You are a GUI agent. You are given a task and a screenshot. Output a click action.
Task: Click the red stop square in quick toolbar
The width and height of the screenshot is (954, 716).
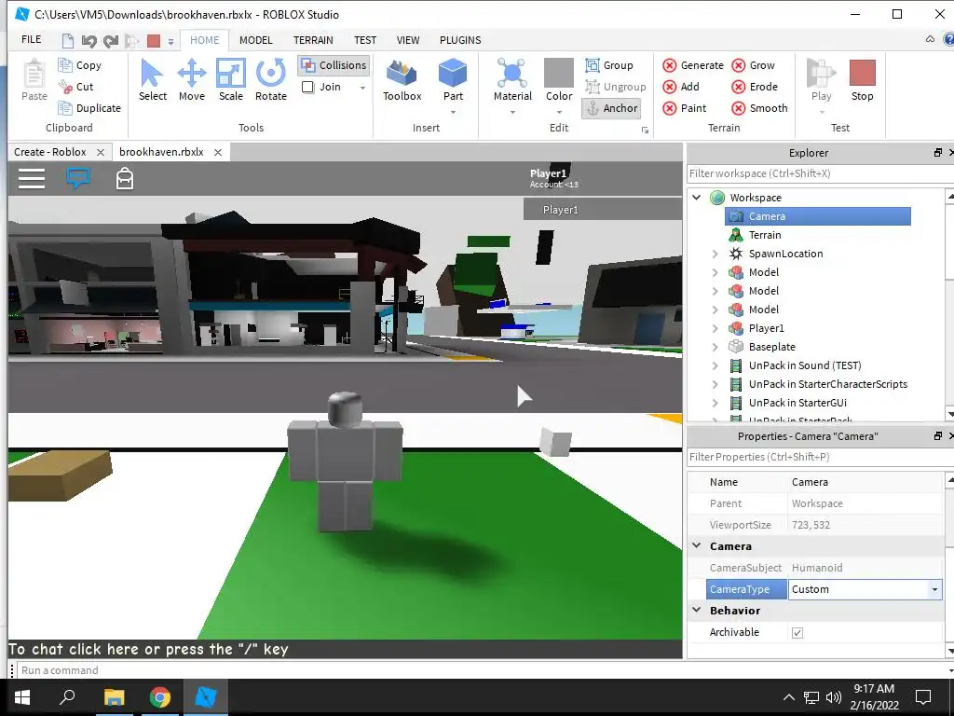click(154, 41)
